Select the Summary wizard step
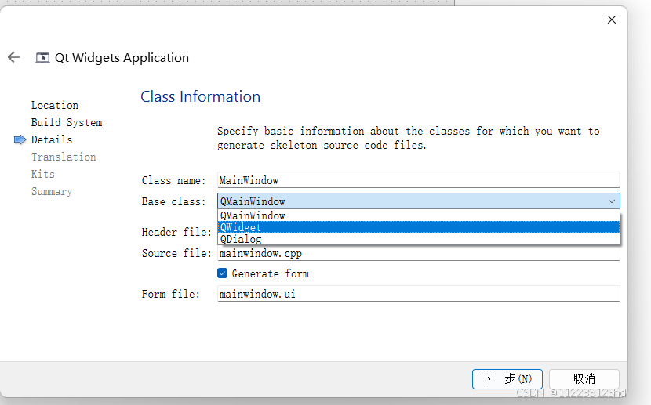This screenshot has height=405, width=651. click(x=52, y=191)
